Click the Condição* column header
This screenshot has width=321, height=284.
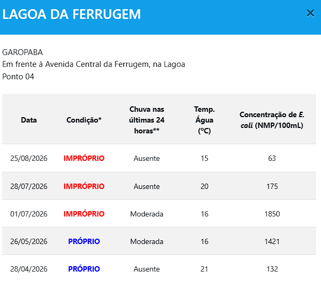[x=84, y=120]
